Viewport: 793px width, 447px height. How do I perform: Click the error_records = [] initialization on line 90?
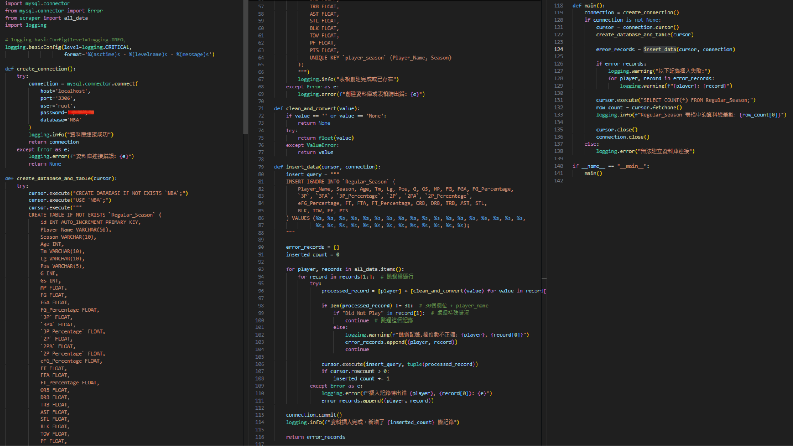coord(312,247)
